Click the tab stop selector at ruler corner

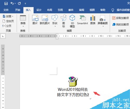[x=3, y=36]
